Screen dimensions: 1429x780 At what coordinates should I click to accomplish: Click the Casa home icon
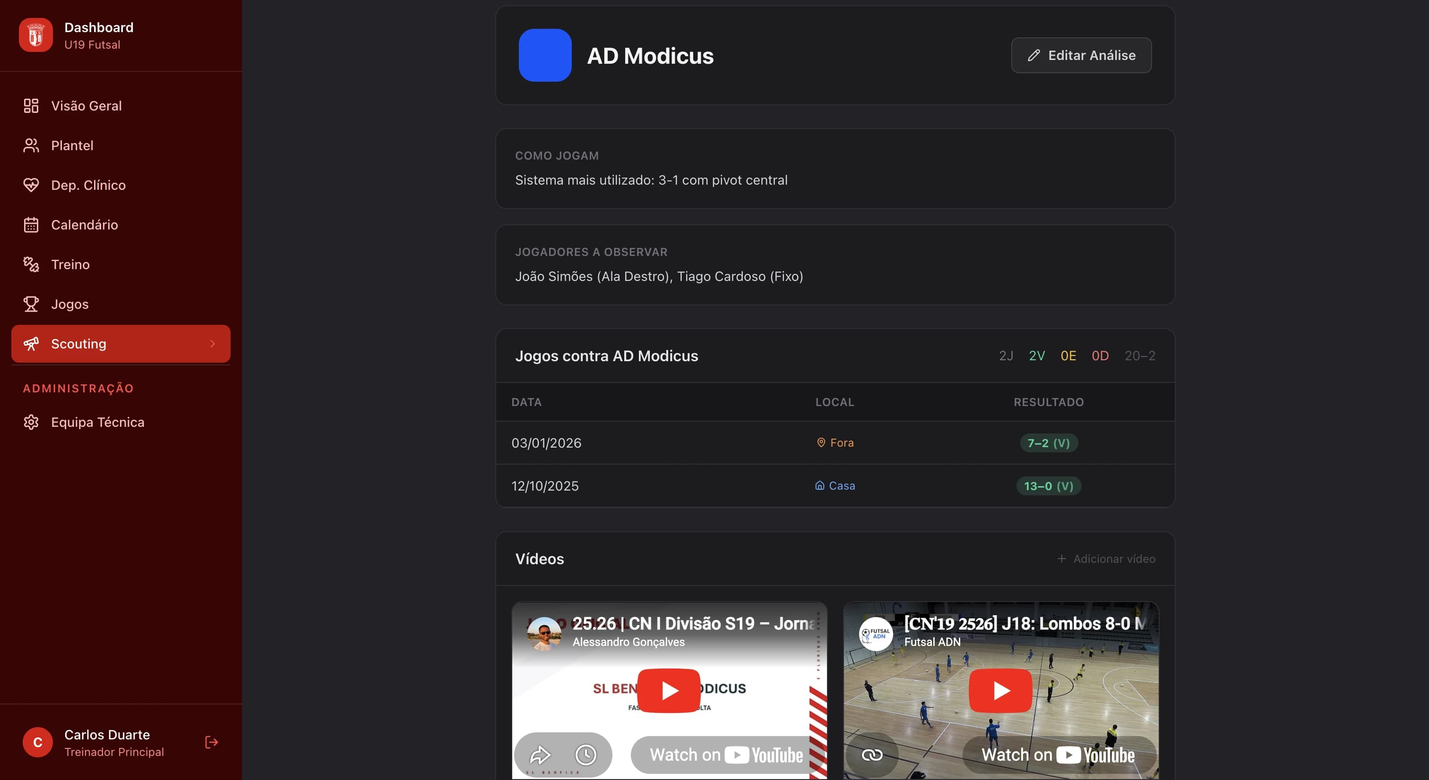tap(819, 485)
